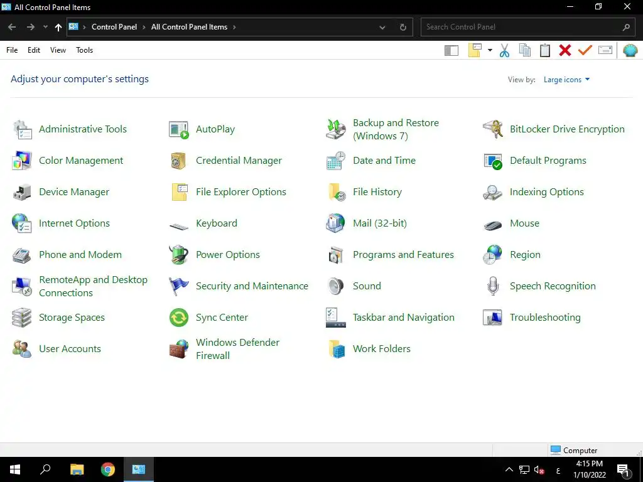Screen dimensions: 643x482
Task: Open Default Programs
Action: [x=535, y=161]
